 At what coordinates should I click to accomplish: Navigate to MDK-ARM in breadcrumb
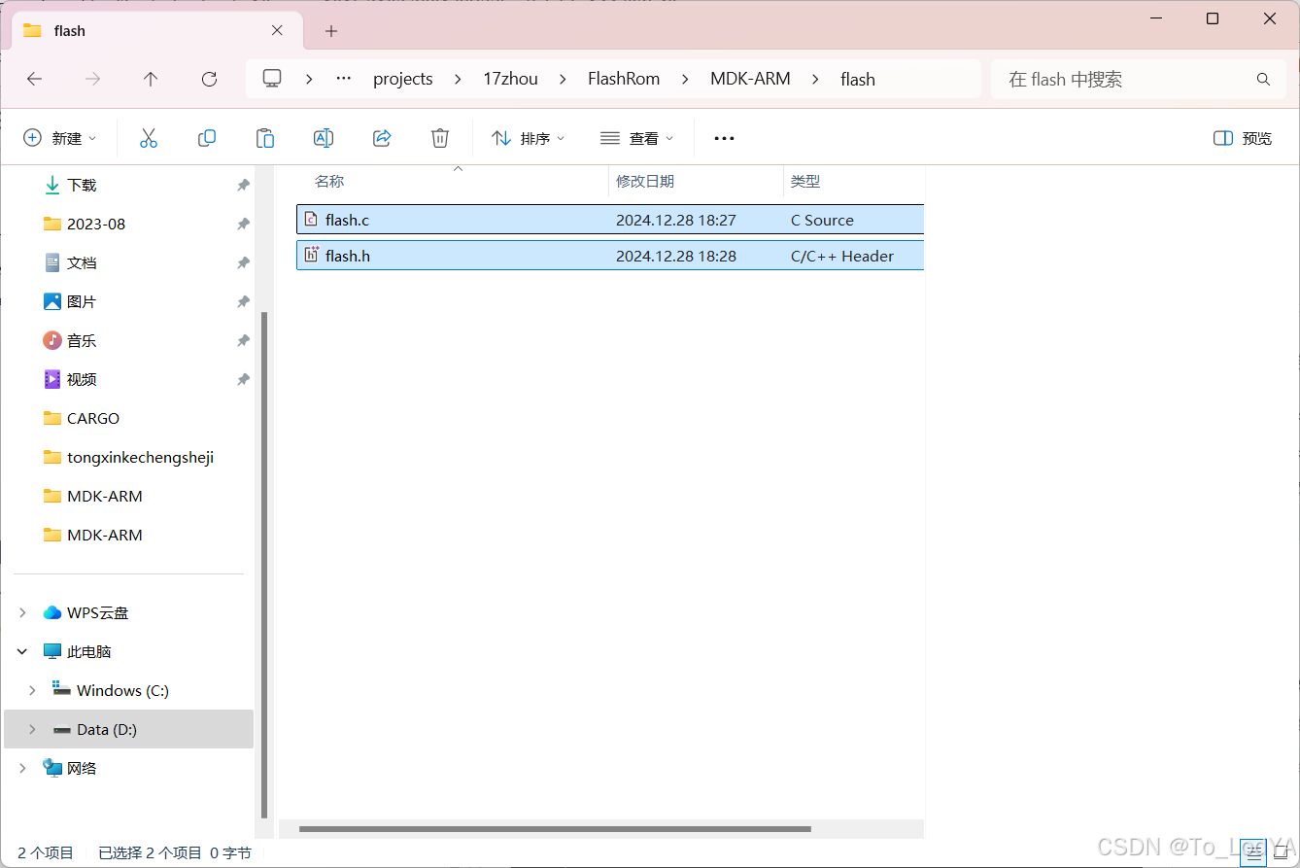[x=750, y=79]
